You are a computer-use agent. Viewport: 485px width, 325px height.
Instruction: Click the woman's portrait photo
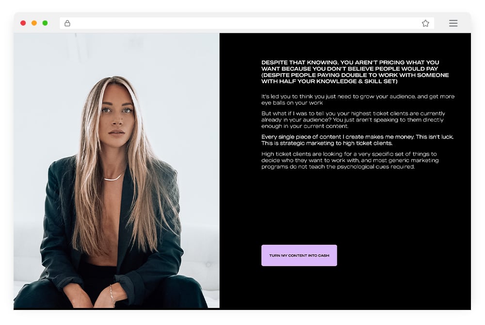click(116, 170)
